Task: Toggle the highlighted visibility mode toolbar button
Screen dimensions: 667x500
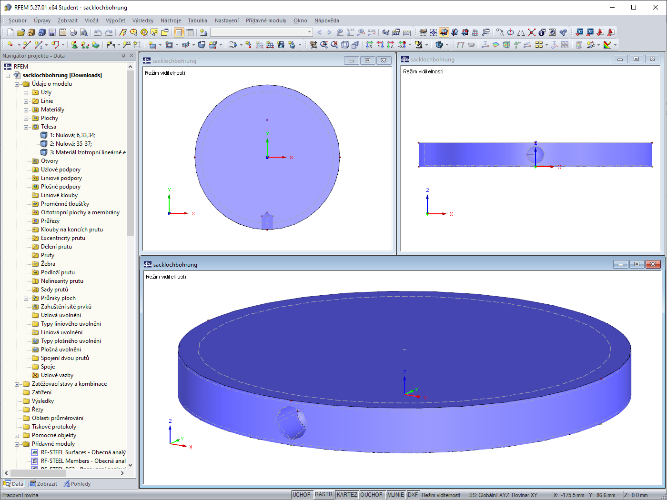Action: (x=444, y=32)
